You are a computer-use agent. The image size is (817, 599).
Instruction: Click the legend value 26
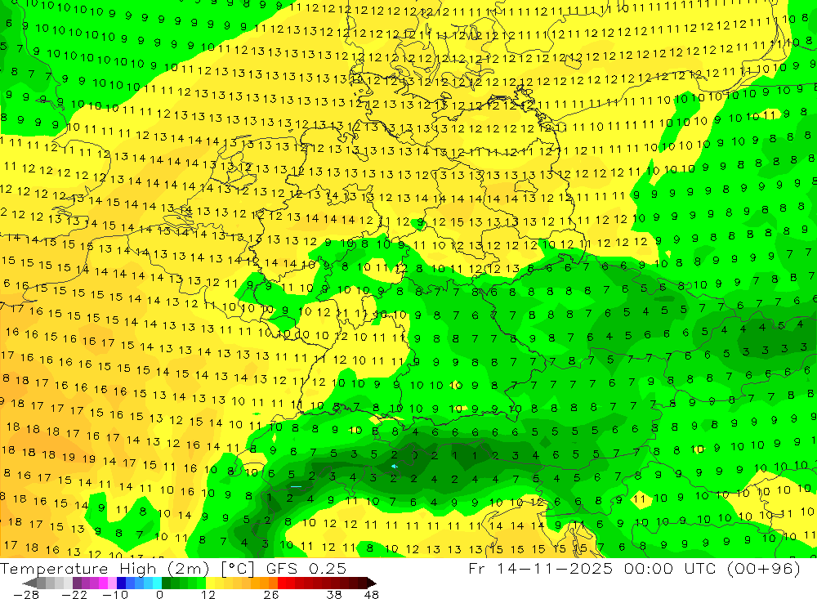click(x=271, y=595)
